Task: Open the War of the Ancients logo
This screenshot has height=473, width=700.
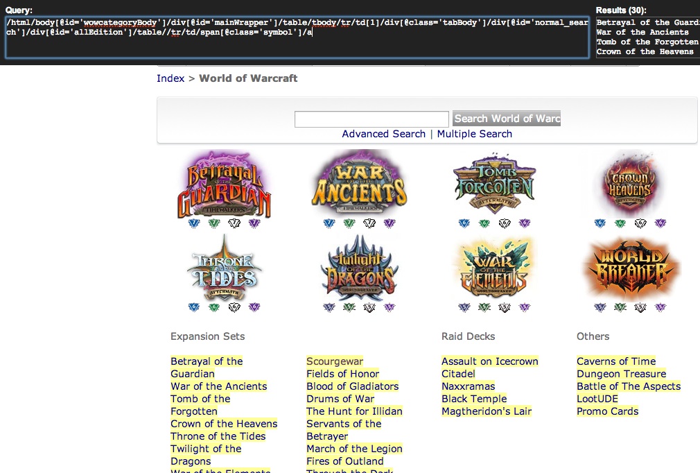Action: (359, 184)
